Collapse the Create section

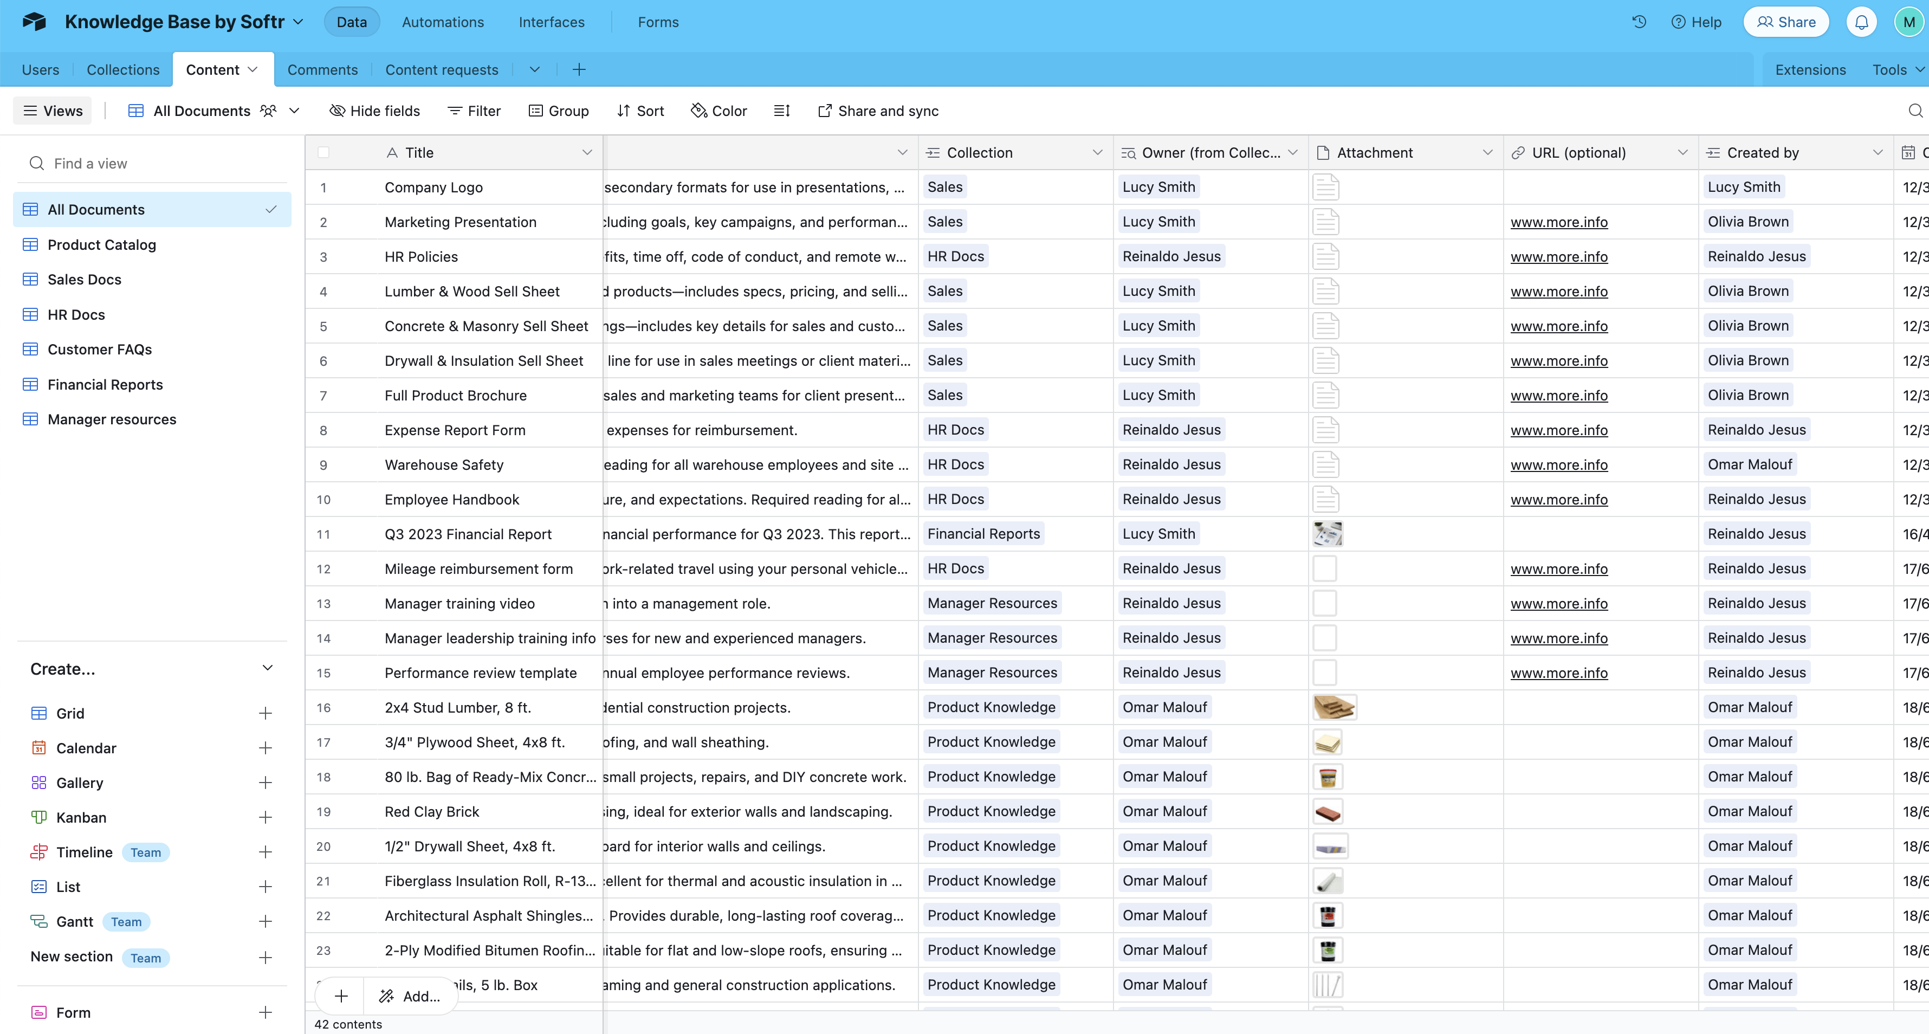click(x=267, y=668)
